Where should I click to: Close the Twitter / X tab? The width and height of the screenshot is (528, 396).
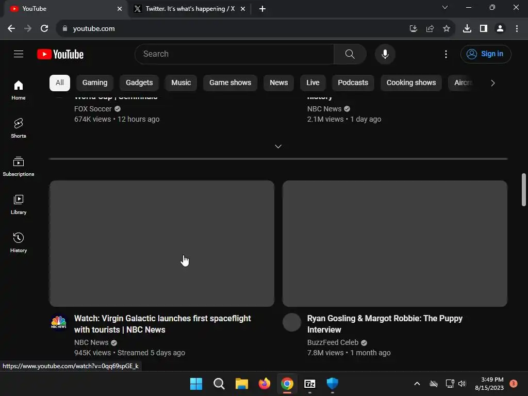point(243,9)
